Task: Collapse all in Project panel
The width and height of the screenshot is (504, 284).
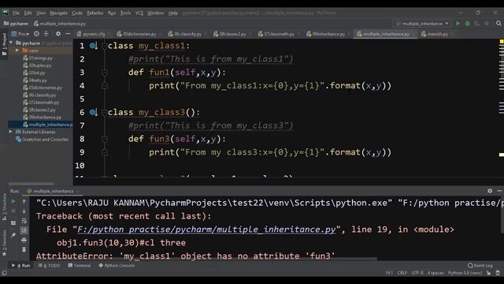Action: pyautogui.click(x=46, y=34)
